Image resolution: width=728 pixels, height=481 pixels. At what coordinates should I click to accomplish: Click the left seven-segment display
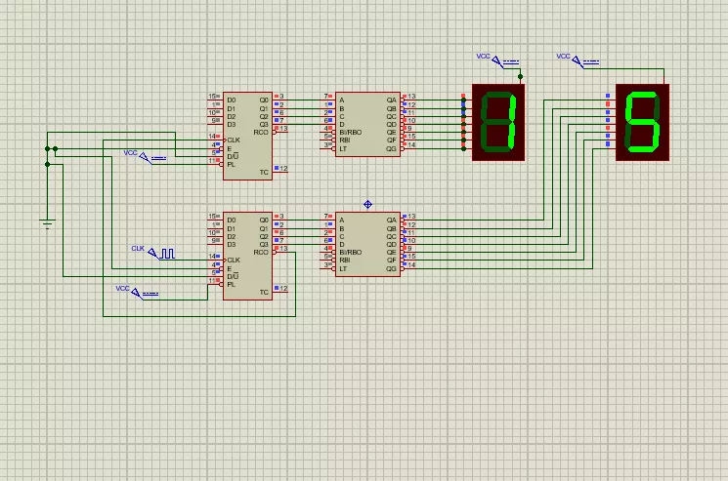(x=498, y=123)
